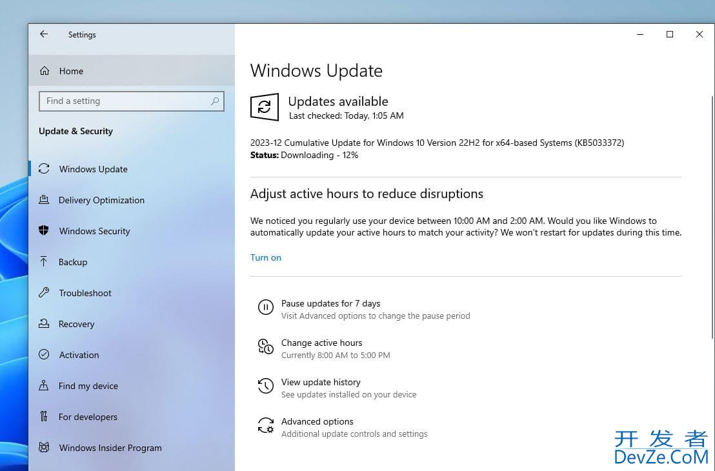Click the Windows Security shield icon
This screenshot has height=471, width=715.
click(x=44, y=231)
